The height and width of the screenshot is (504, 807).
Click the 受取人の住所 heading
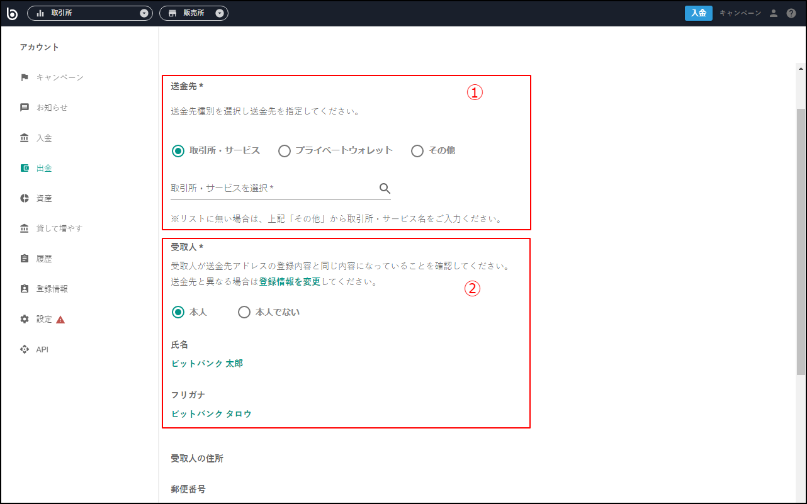(197, 459)
